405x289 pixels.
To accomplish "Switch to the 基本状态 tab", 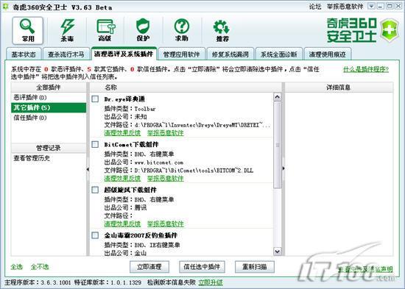I will (24, 54).
